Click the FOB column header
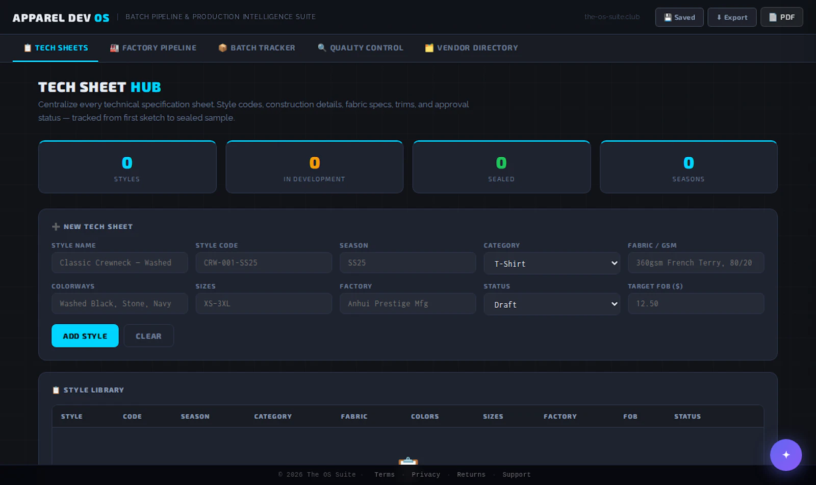 tap(630, 417)
